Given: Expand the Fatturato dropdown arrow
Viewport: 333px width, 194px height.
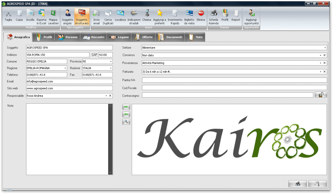Looking at the screenshot, I should 320,72.
